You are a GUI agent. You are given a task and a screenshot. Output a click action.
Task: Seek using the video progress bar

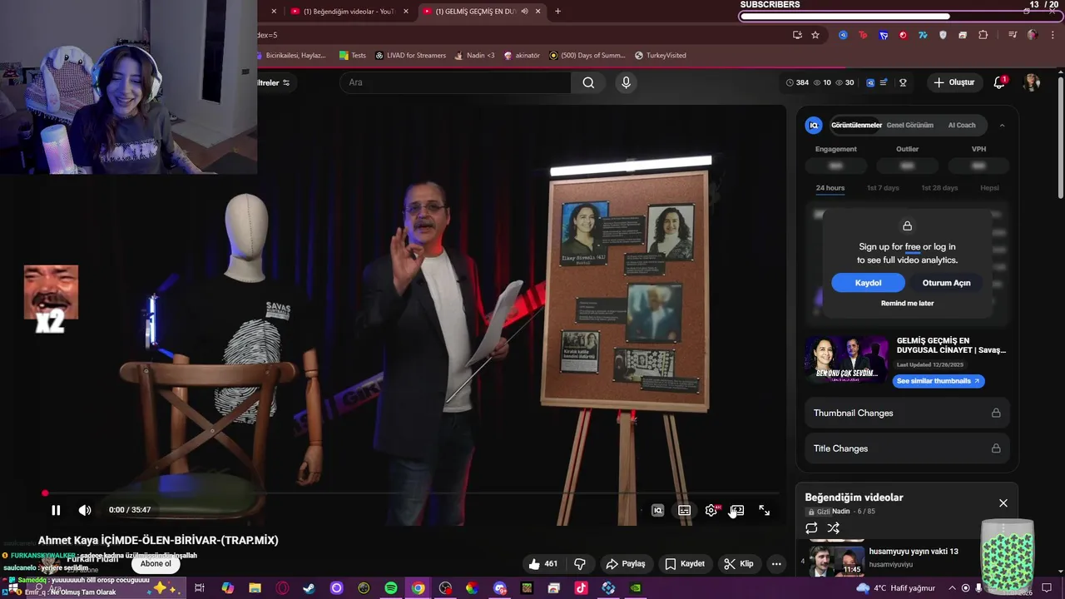click(x=412, y=493)
